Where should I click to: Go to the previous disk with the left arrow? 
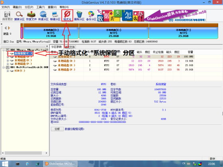pyautogui.click(x=6, y=28)
